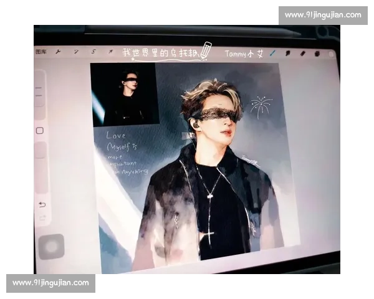
Task: Tap the redo arrow in sidebar
Action: [x=42, y=217]
